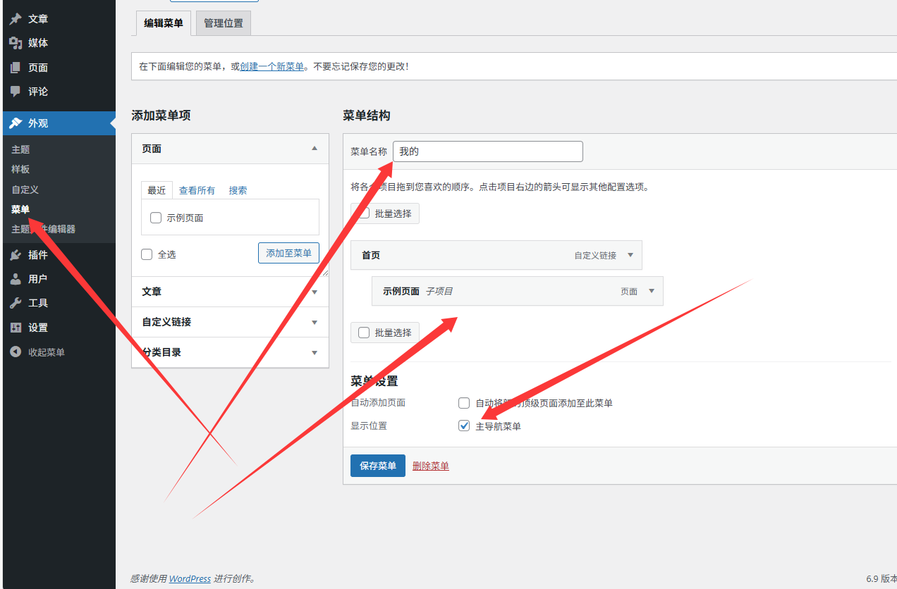Expand the 首页 menu item options arrow

(630, 255)
